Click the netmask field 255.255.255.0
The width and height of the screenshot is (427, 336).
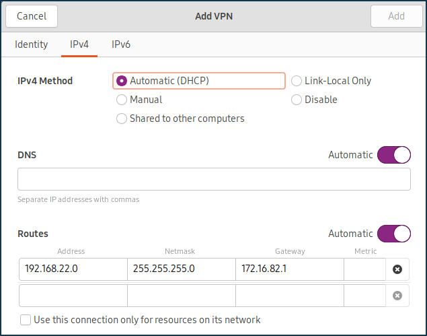pyautogui.click(x=181, y=269)
